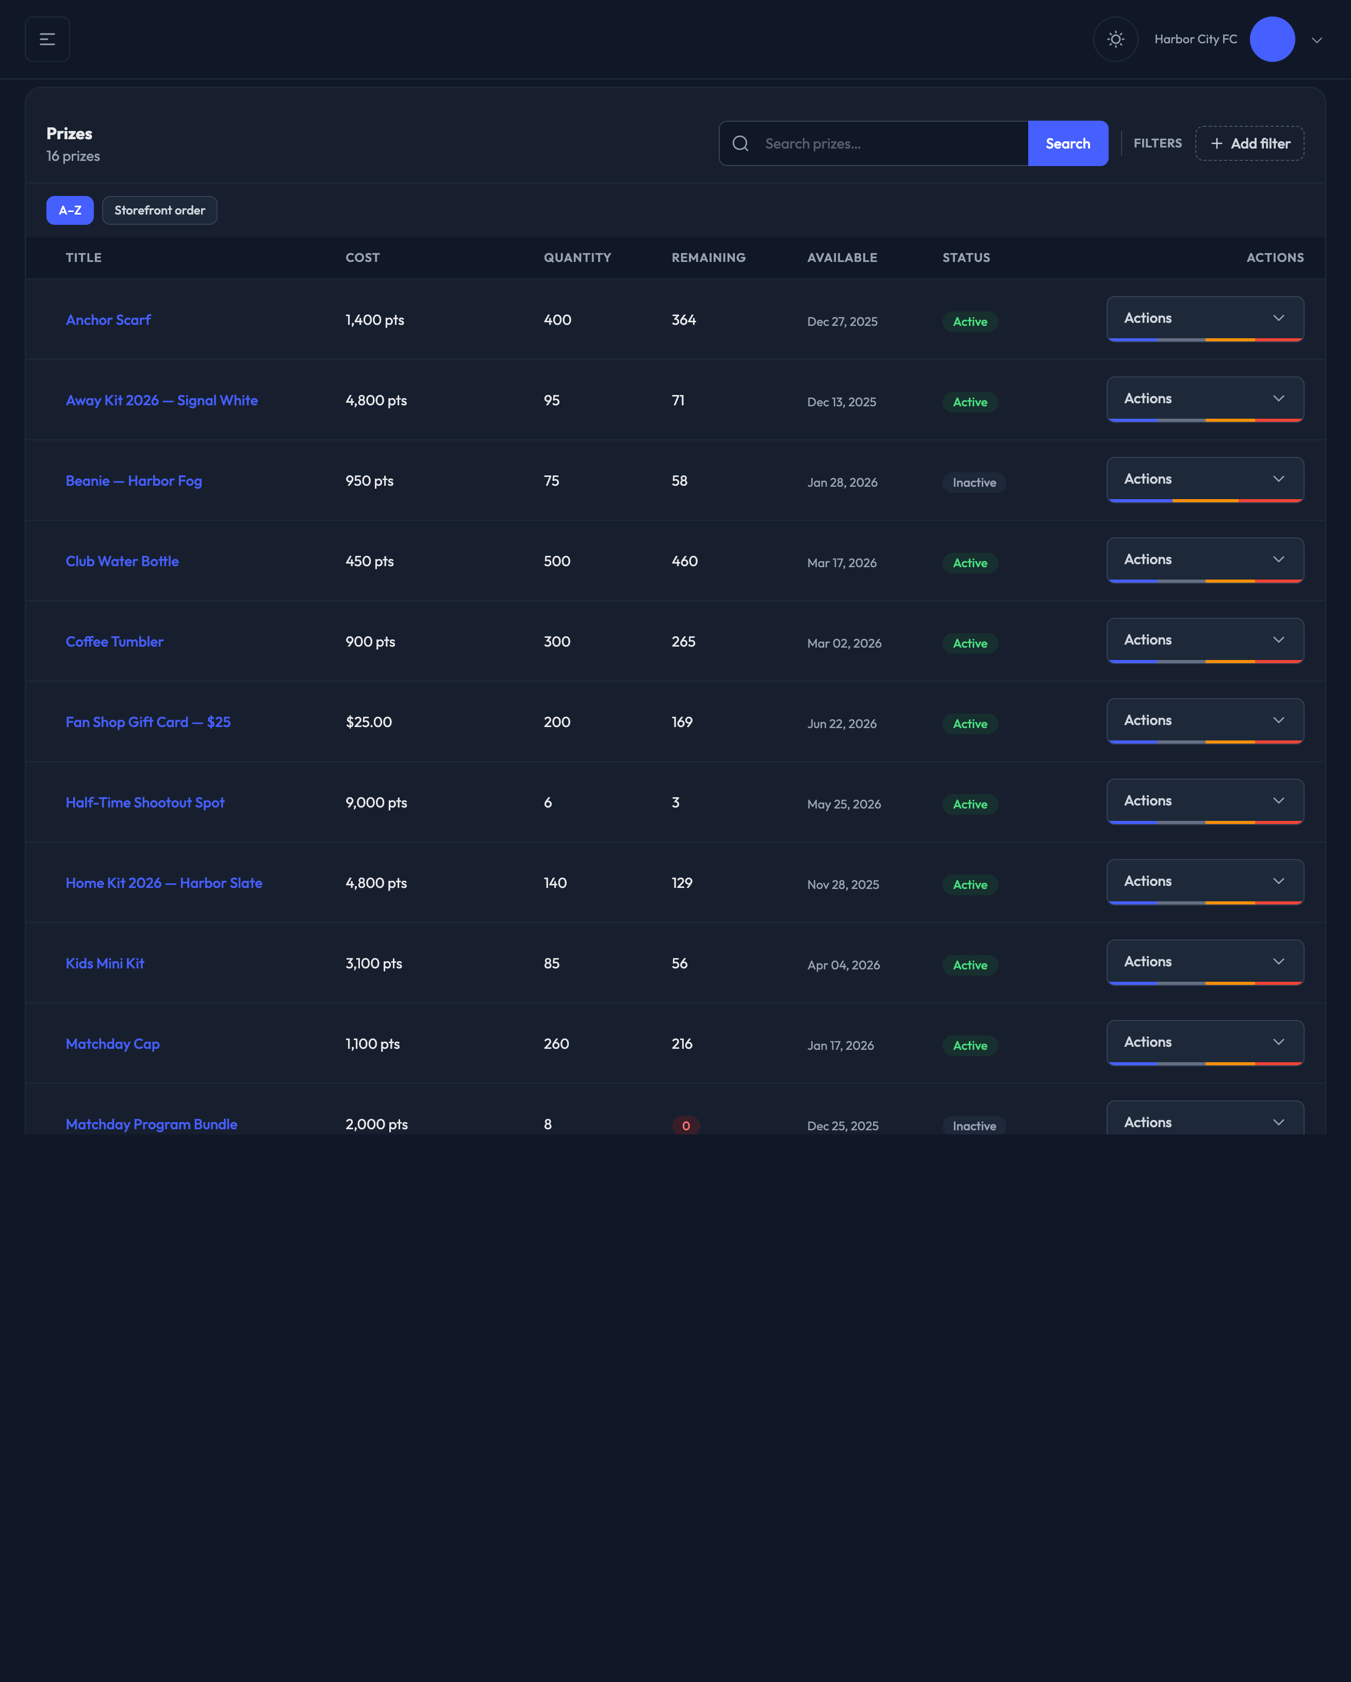This screenshot has width=1351, height=1682.
Task: Expand Actions dropdown for Club Water Bottle
Action: 1205,559
